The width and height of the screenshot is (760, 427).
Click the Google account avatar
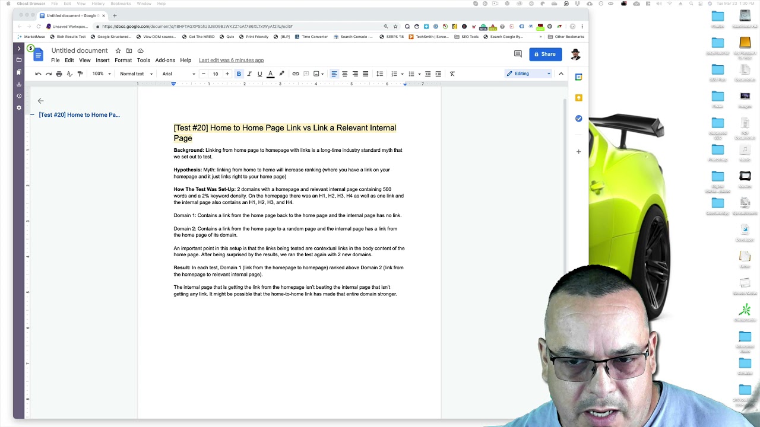click(575, 55)
